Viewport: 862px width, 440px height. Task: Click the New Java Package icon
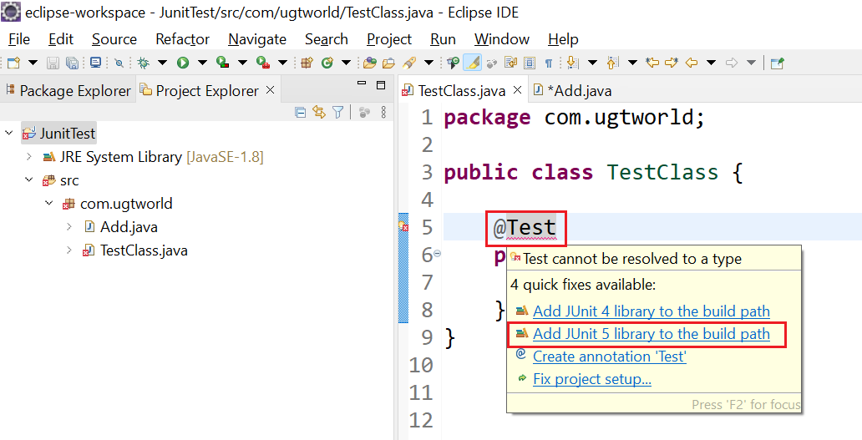pyautogui.click(x=307, y=63)
